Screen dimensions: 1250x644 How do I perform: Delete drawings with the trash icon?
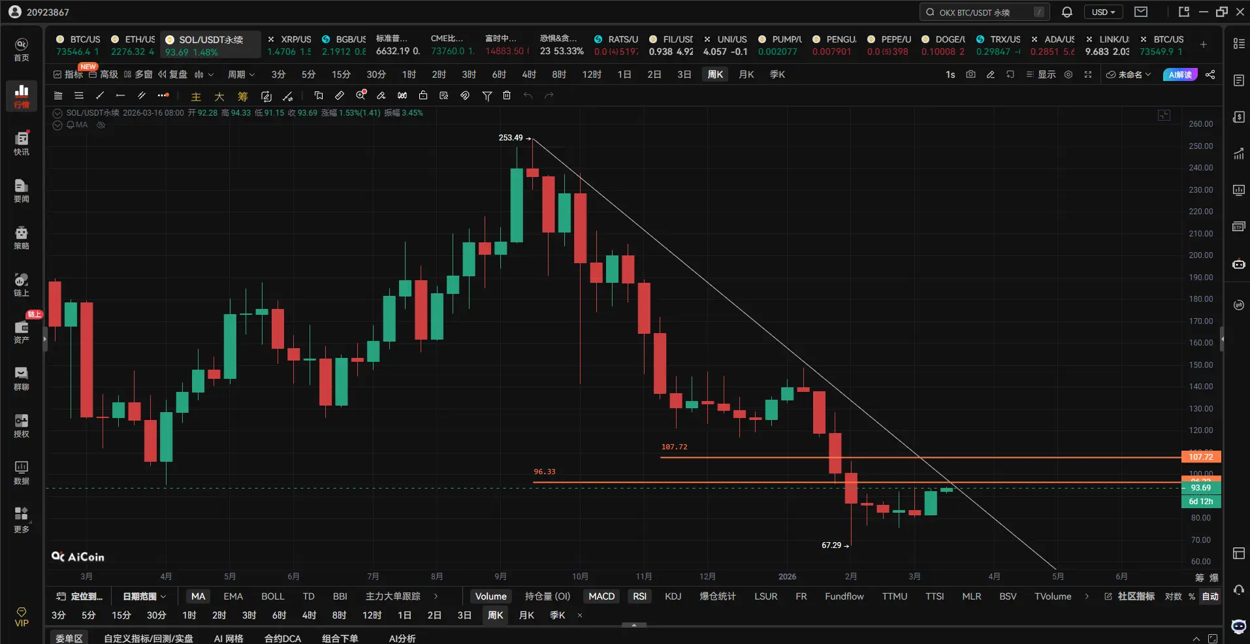point(507,95)
